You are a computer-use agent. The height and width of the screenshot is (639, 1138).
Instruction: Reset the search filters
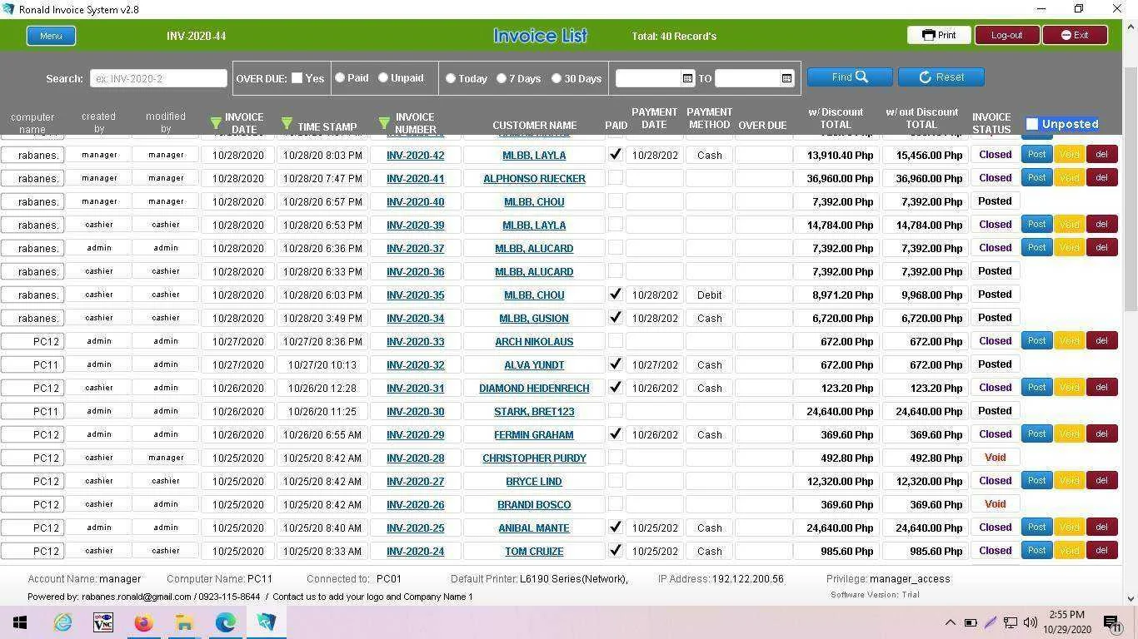[x=941, y=77]
